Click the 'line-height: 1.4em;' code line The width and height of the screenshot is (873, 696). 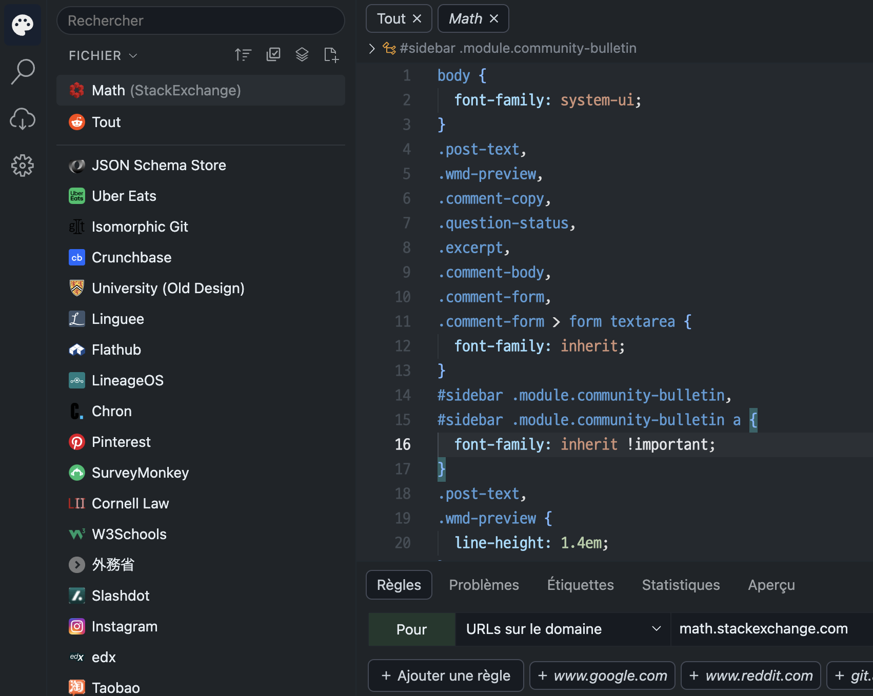(531, 543)
